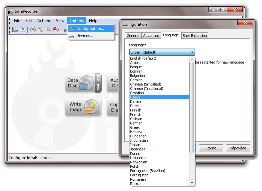The image size is (262, 191).
Task: Switch to the Advanced tab
Action: (151, 36)
